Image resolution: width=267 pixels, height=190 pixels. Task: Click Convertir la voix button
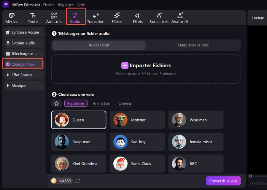223,181
